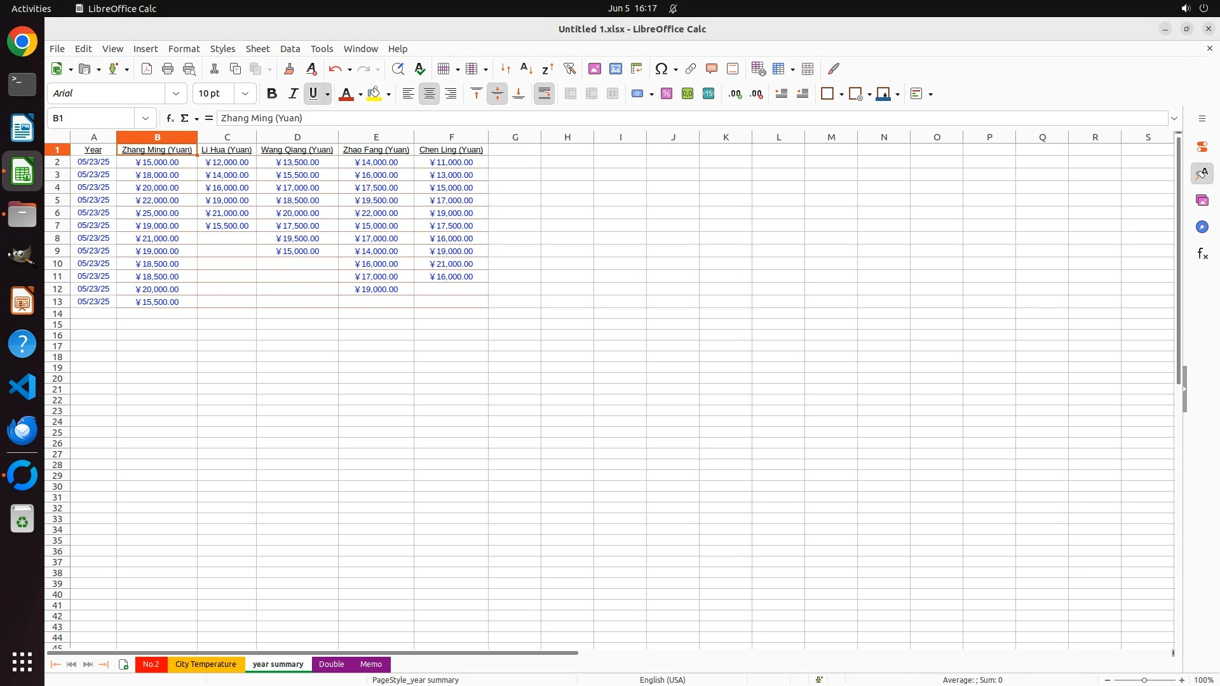Toggle Bold formatting
The height and width of the screenshot is (686, 1220).
272,93
